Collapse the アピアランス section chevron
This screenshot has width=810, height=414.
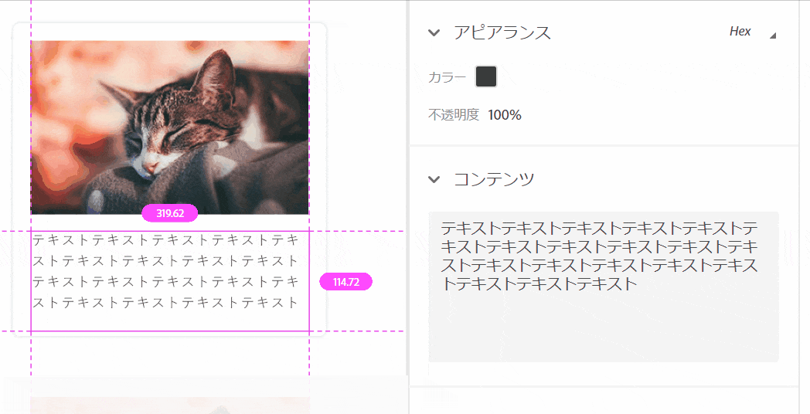(x=434, y=33)
